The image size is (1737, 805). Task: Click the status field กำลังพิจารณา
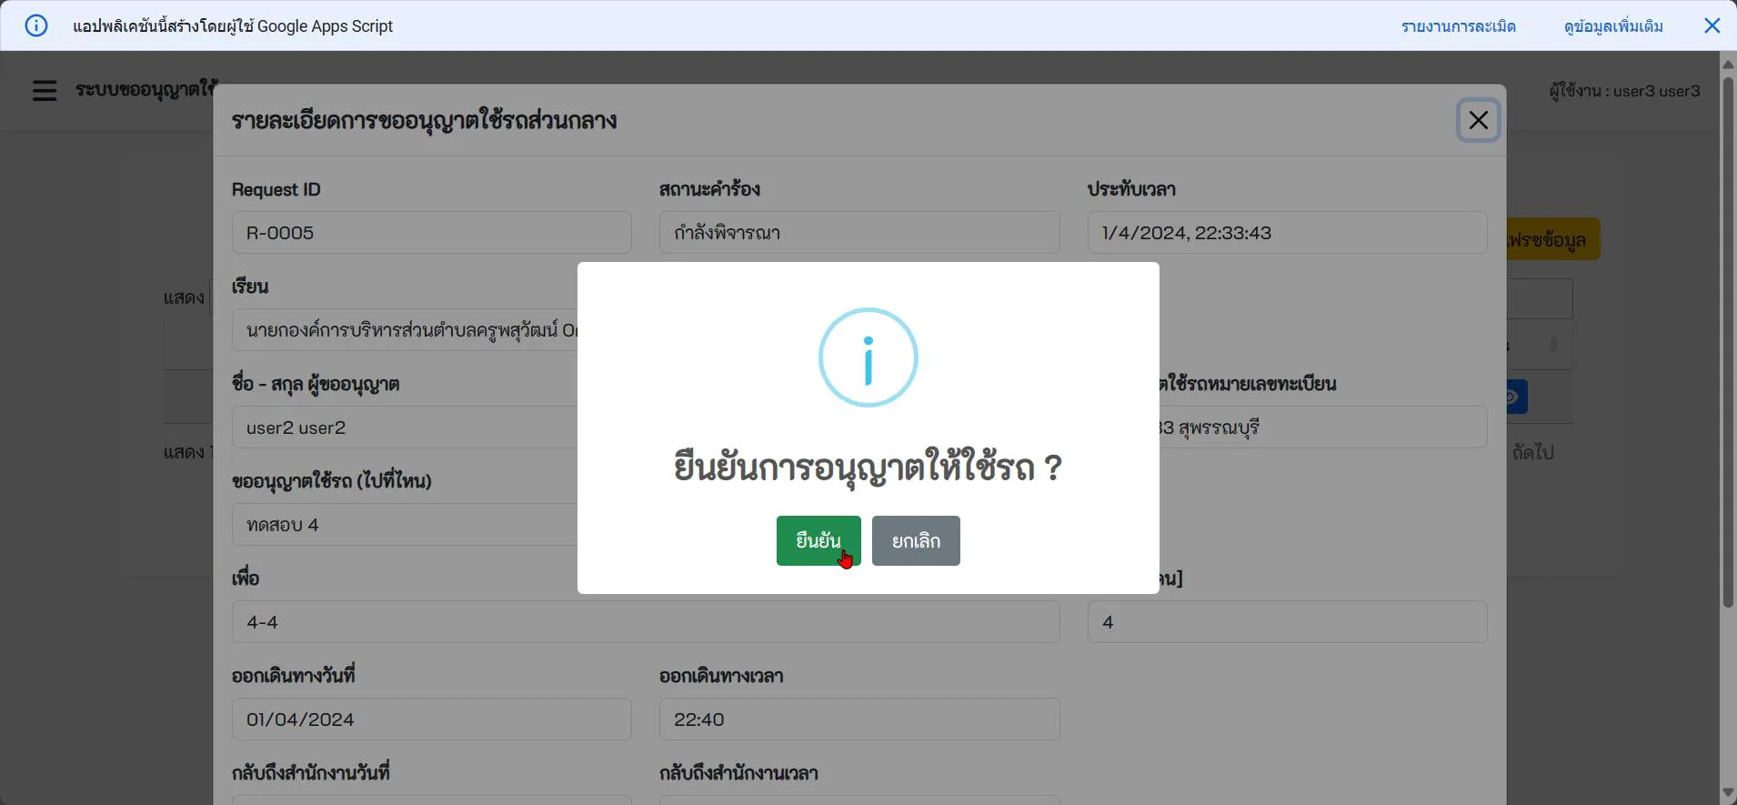pyautogui.click(x=859, y=233)
